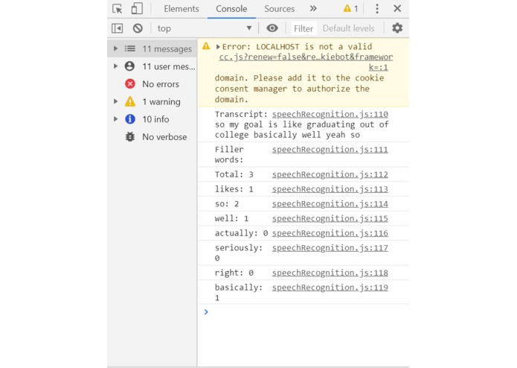Open the top context dropdown

pyautogui.click(x=205, y=28)
